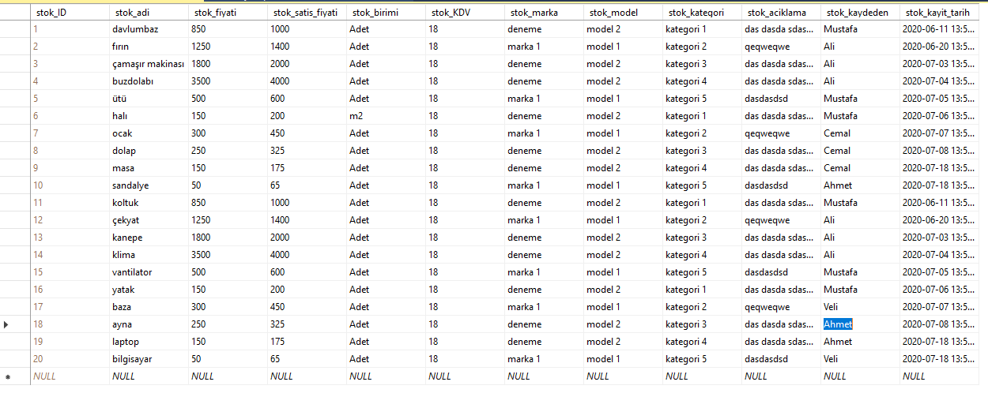
Task: Select the cell 'davlumbaz'
Action: tap(149, 29)
